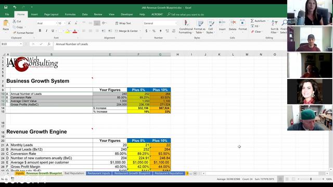Switch to the Formulas tab
Screen dimensions: 333x187
tap(70, 15)
